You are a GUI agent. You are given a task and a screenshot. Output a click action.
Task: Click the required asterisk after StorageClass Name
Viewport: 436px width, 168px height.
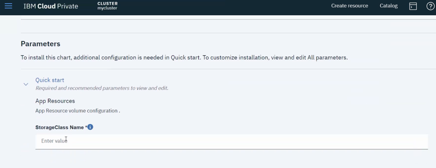pos(86,127)
